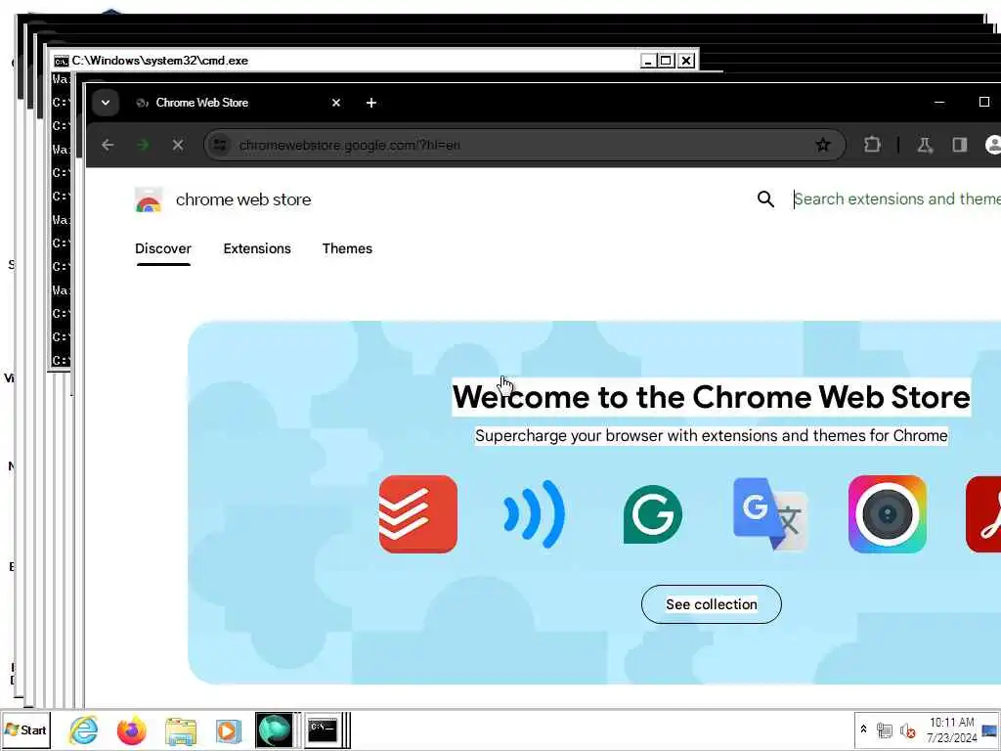Click the Welcome to the Chrome Web Store heading
Screen dimensions: 1001x751
(x=712, y=397)
